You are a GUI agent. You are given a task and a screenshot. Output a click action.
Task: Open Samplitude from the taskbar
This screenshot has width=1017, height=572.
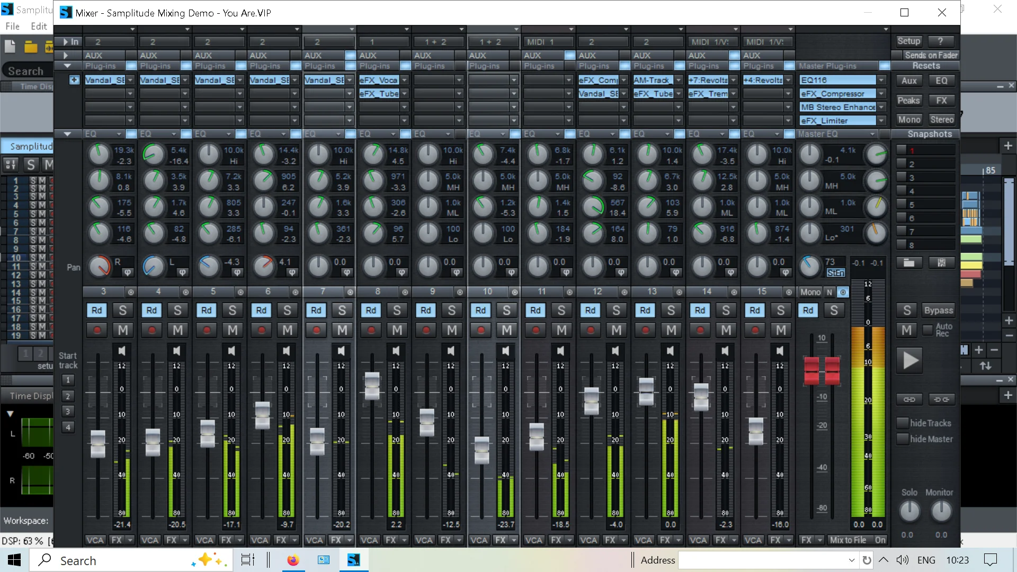353,560
